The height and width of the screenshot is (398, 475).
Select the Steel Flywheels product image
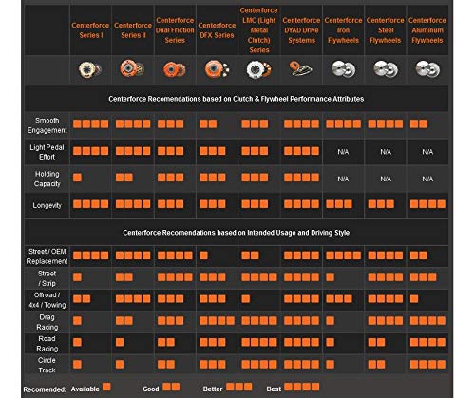(386, 69)
